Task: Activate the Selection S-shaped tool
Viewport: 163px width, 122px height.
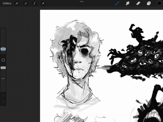Action: [x=34, y=3]
